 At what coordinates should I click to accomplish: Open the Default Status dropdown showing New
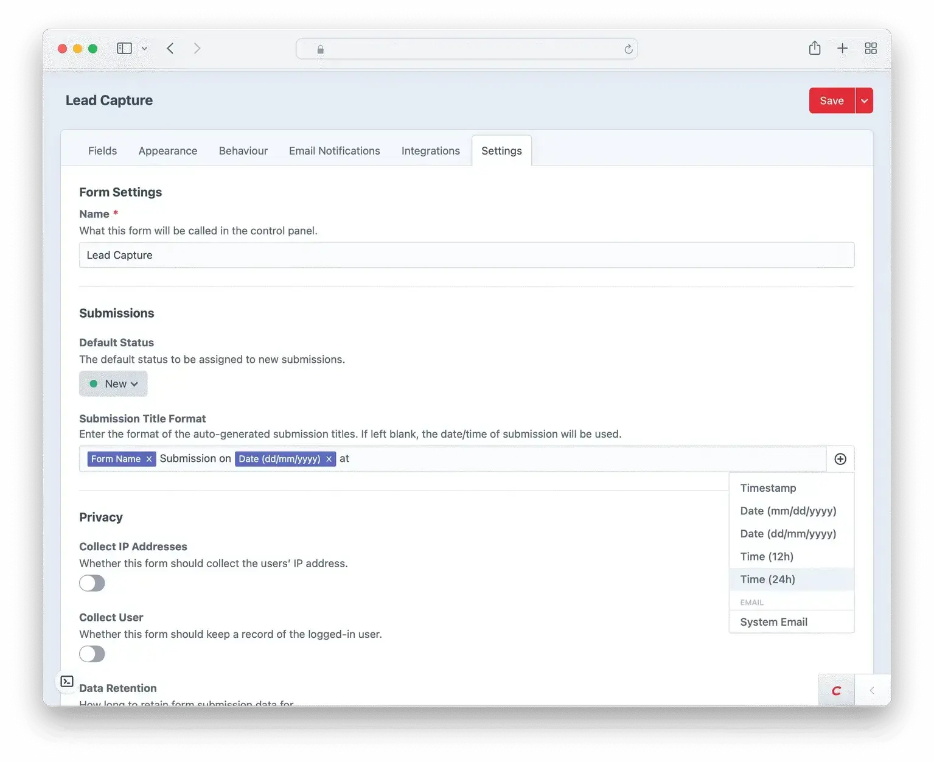tap(113, 383)
